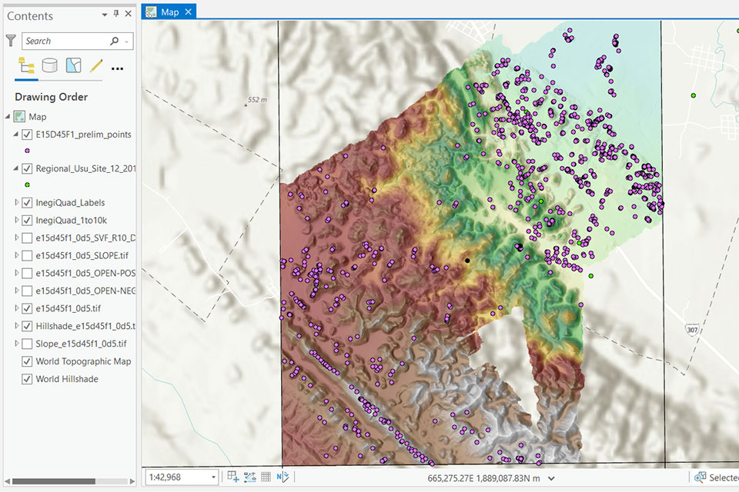Viewport: 739px width, 492px height.
Task: Open more list options ellipsis
Action: (118, 68)
